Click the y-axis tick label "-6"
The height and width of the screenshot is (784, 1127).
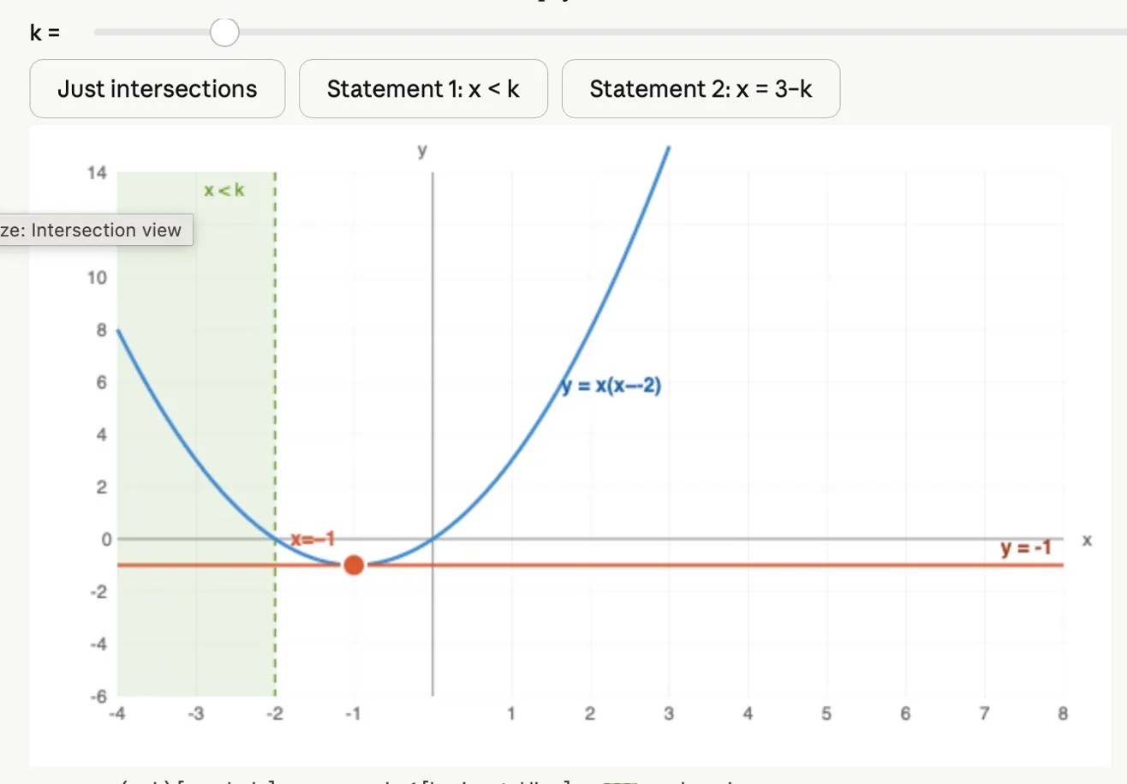tap(99, 697)
